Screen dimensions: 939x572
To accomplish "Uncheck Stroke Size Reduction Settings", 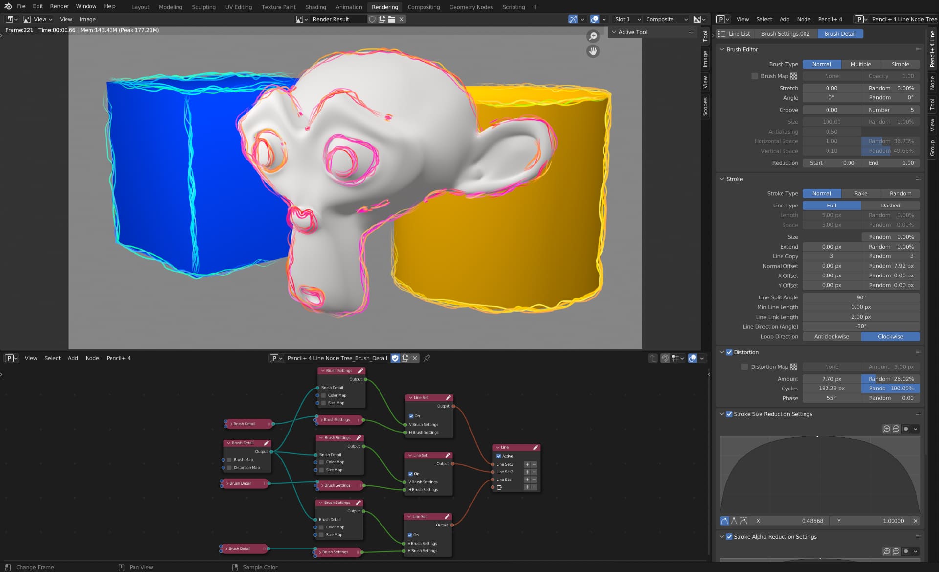I will click(x=729, y=414).
